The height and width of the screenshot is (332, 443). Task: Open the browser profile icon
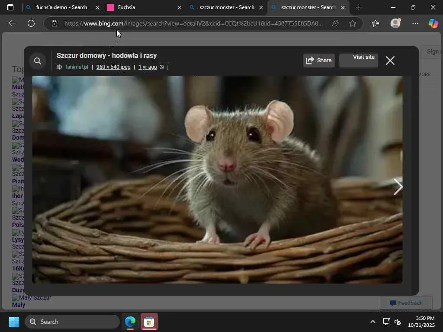pyautogui.click(x=395, y=23)
